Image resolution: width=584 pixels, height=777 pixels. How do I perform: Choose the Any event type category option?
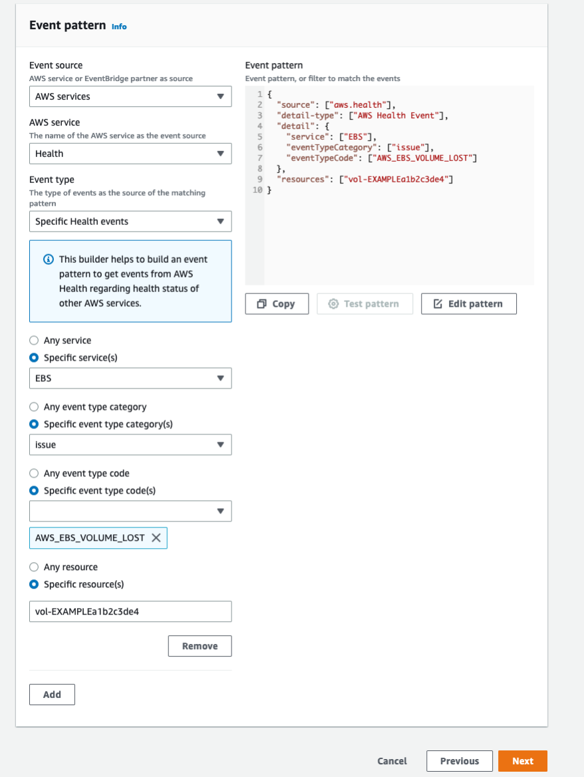pyautogui.click(x=33, y=406)
